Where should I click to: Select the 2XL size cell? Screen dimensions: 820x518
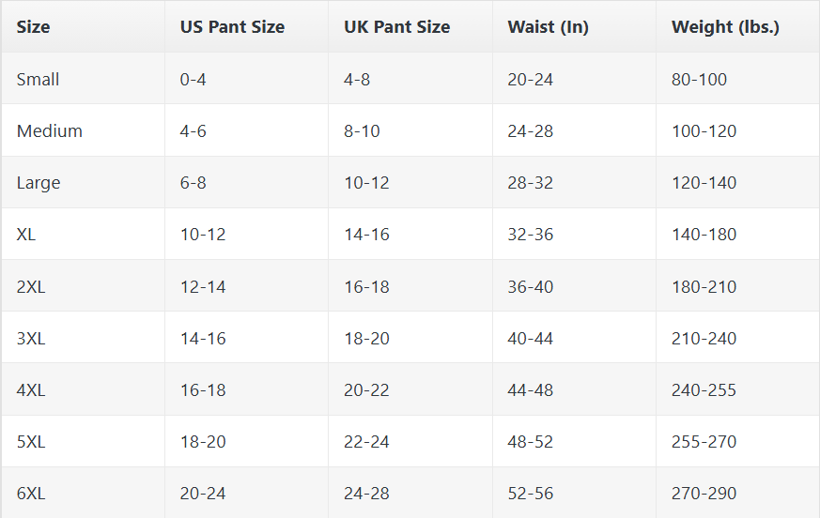31,286
